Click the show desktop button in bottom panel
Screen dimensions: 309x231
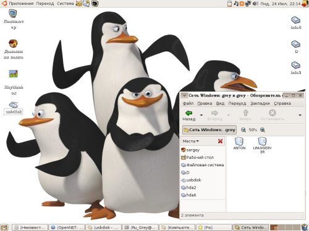click(x=4, y=227)
